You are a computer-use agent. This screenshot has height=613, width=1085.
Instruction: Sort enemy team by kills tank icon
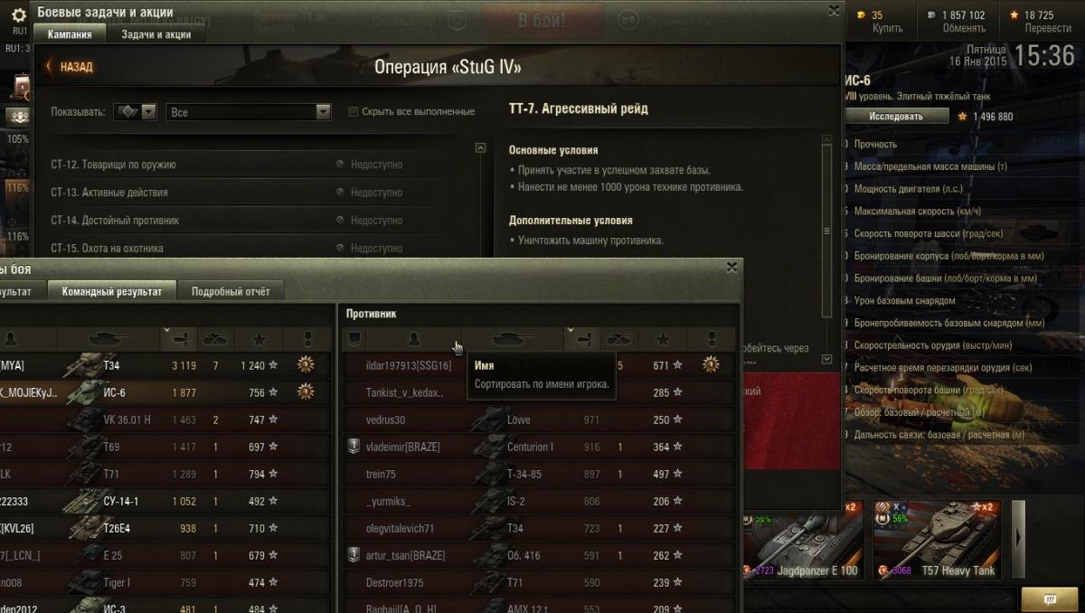click(x=619, y=339)
